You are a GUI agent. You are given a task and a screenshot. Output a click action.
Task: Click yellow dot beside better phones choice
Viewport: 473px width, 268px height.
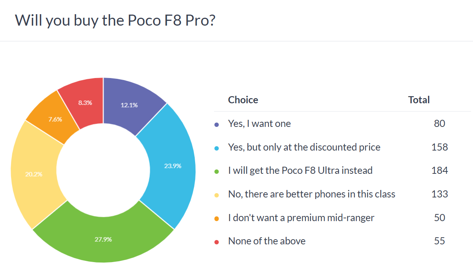point(216,194)
